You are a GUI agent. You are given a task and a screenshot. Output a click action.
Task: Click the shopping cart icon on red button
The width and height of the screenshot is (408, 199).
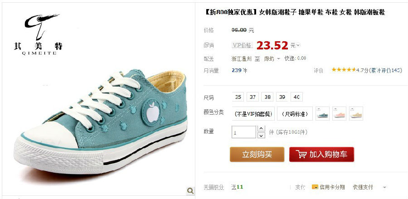point(301,154)
